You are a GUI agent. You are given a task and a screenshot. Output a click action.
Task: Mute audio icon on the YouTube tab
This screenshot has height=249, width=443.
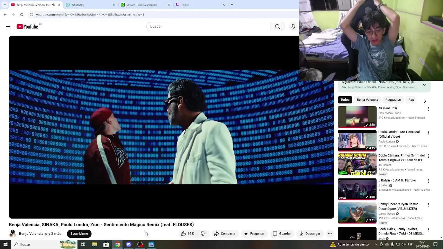54,5
